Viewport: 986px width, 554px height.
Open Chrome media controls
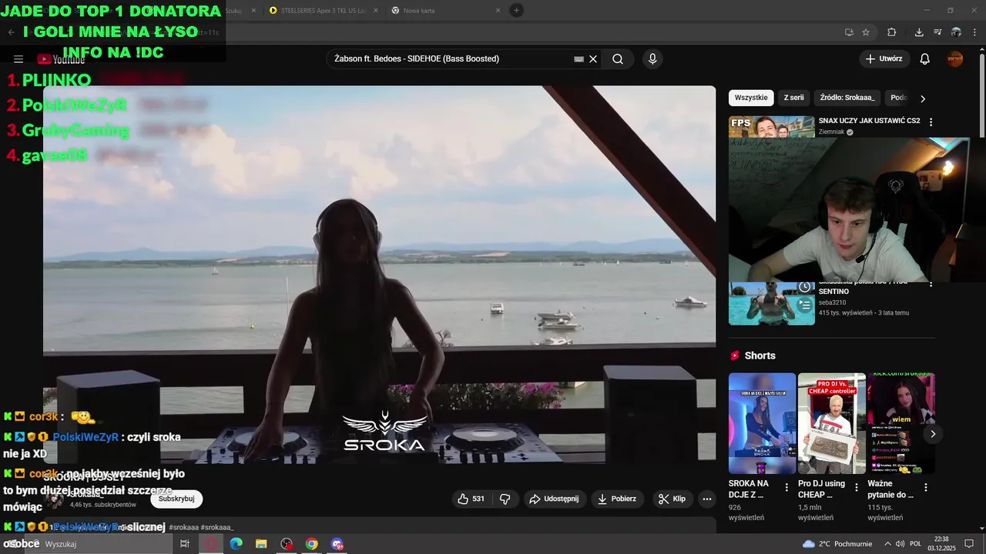pos(937,32)
